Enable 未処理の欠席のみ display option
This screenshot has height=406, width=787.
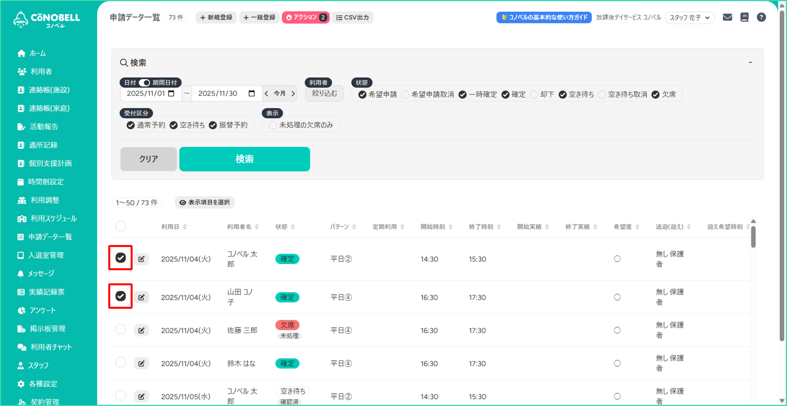point(273,125)
